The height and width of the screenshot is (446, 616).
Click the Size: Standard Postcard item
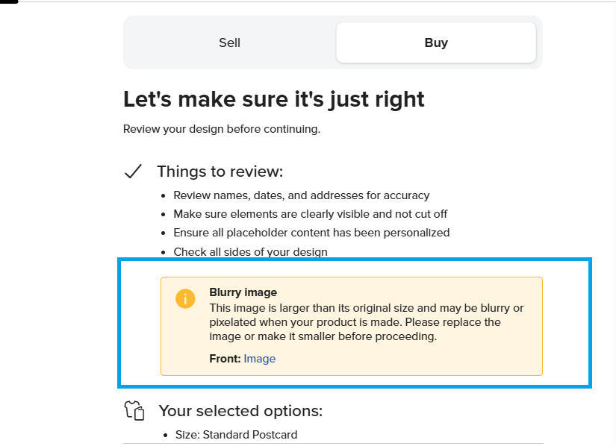[235, 434]
